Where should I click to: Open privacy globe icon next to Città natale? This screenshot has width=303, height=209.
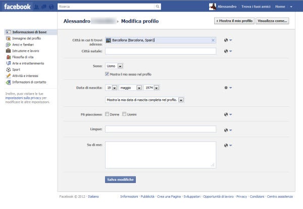click(227, 51)
